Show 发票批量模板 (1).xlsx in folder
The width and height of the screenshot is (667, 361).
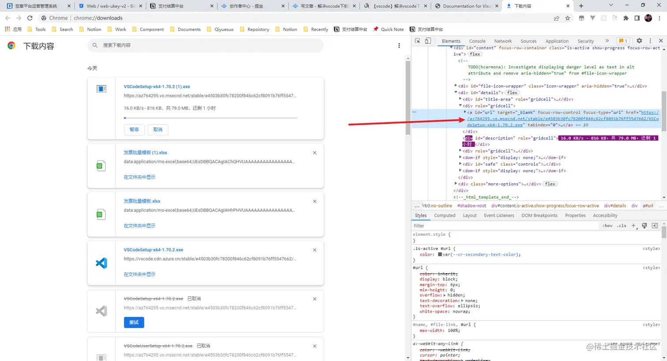coord(139,177)
